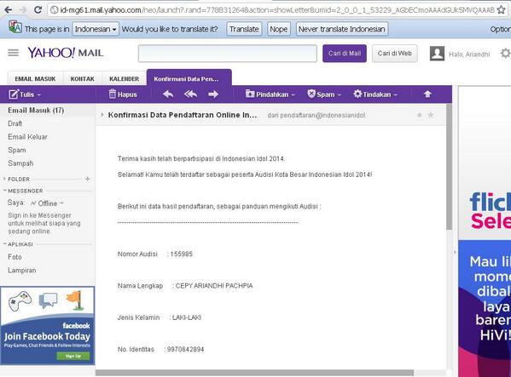Open the Pindahkan dropdown arrow
The height and width of the screenshot is (377, 511).
(293, 95)
